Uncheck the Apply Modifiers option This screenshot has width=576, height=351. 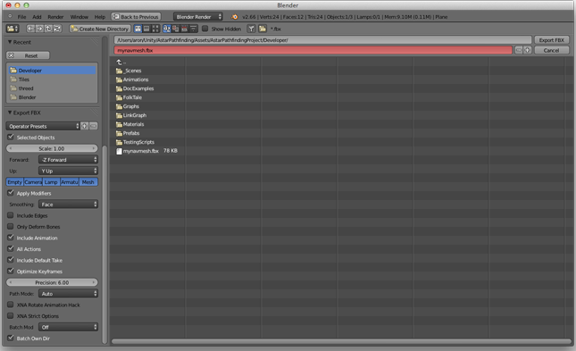click(11, 193)
